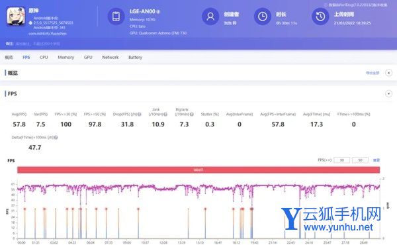Screen dimensions: 397x245
Task: Click the phone device icon beside LGE-AN00
Action: point(116,17)
